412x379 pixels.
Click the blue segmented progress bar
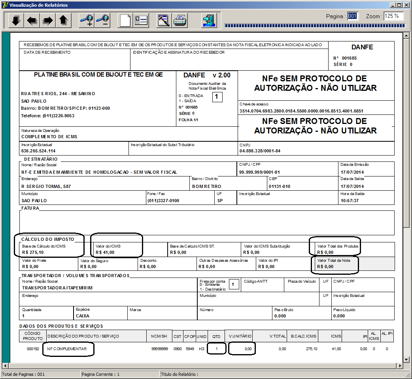click(x=315, y=26)
